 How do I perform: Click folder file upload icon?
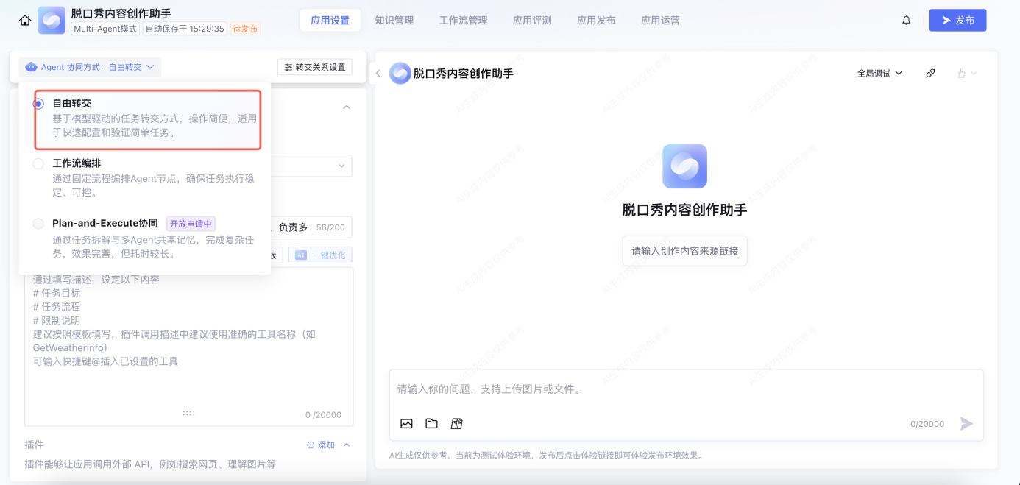pyautogui.click(x=431, y=423)
